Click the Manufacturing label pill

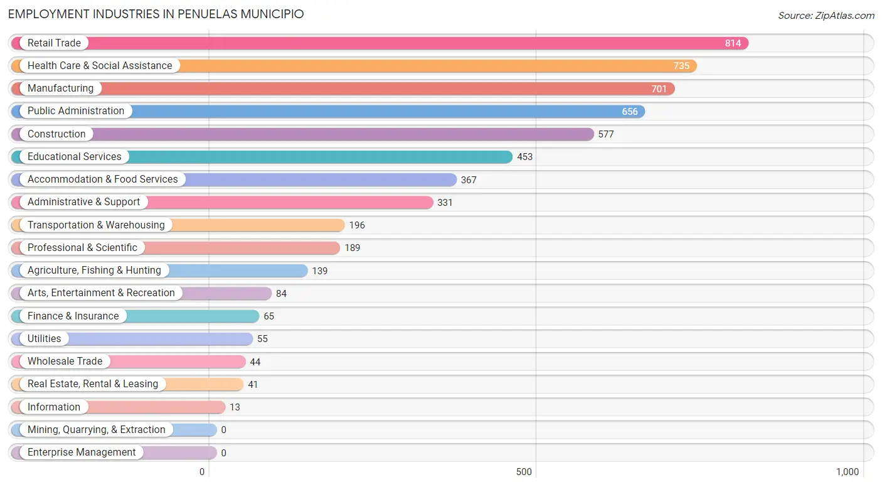60,88
